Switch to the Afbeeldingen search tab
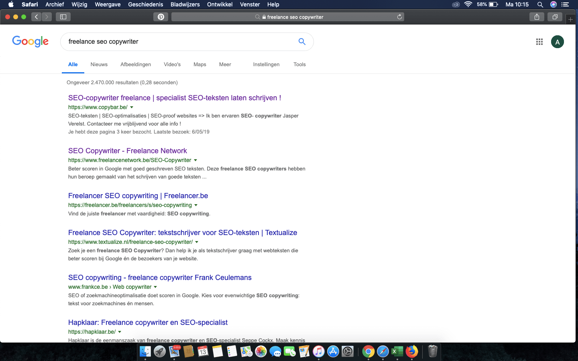Screen dimensions: 578x361 (x=136, y=65)
